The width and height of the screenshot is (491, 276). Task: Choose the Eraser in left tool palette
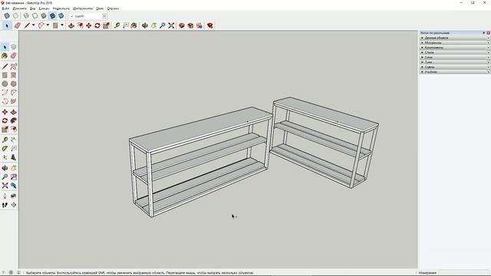tap(14, 56)
